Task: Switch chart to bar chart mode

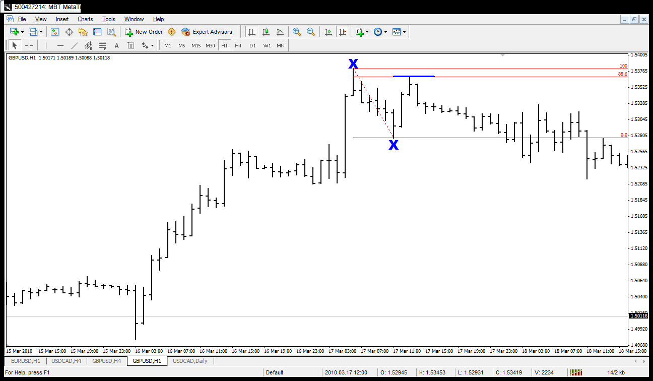Action: point(252,32)
